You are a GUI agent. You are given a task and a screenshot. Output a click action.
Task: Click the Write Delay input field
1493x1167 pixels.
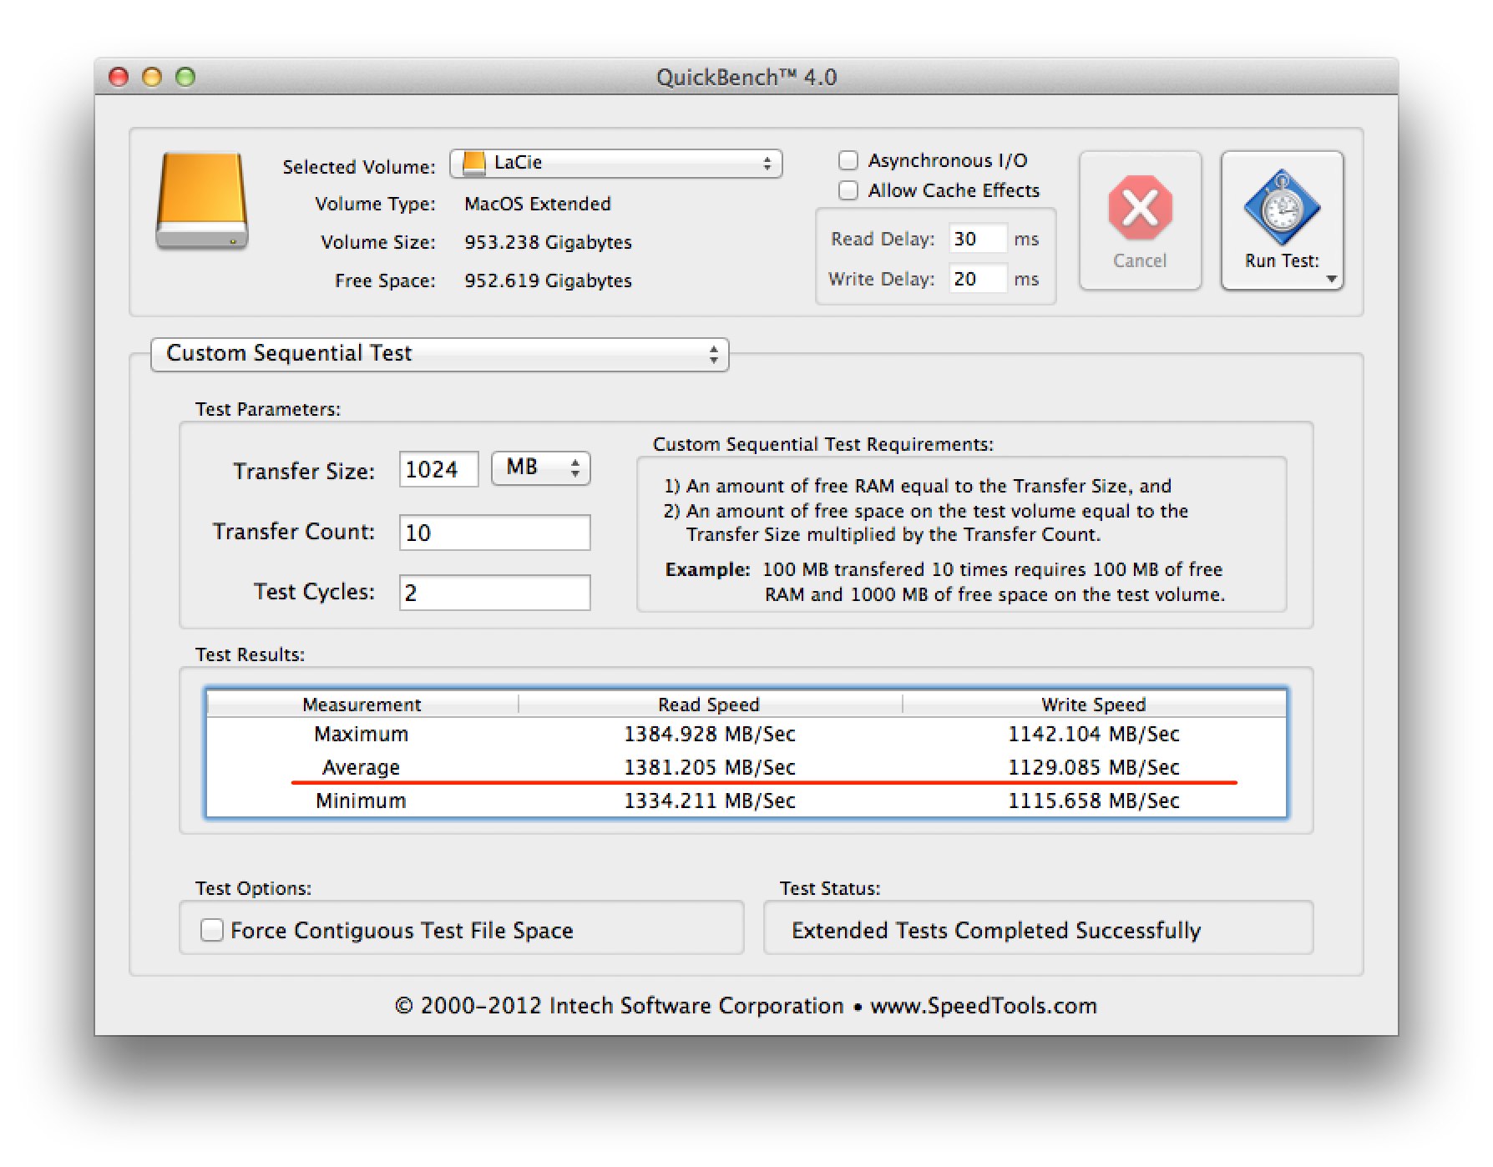click(x=978, y=279)
